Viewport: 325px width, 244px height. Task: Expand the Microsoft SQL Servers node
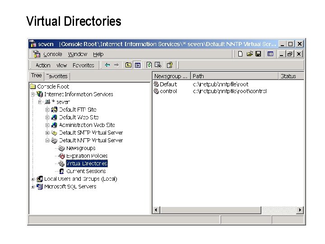[x=33, y=187]
